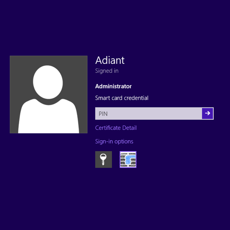This screenshot has width=230, height=230.
Task: Click the user account picture
Action: pos(49,94)
